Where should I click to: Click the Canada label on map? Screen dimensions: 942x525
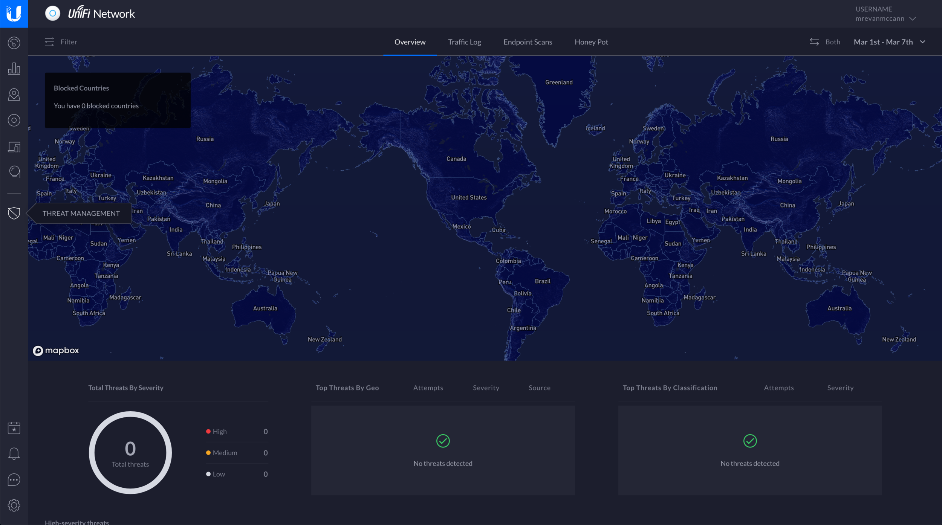point(456,159)
